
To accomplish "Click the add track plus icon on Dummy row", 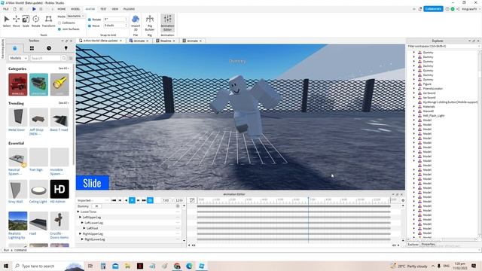I will (x=178, y=206).
